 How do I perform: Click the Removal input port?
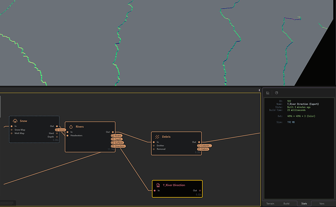[154, 149]
